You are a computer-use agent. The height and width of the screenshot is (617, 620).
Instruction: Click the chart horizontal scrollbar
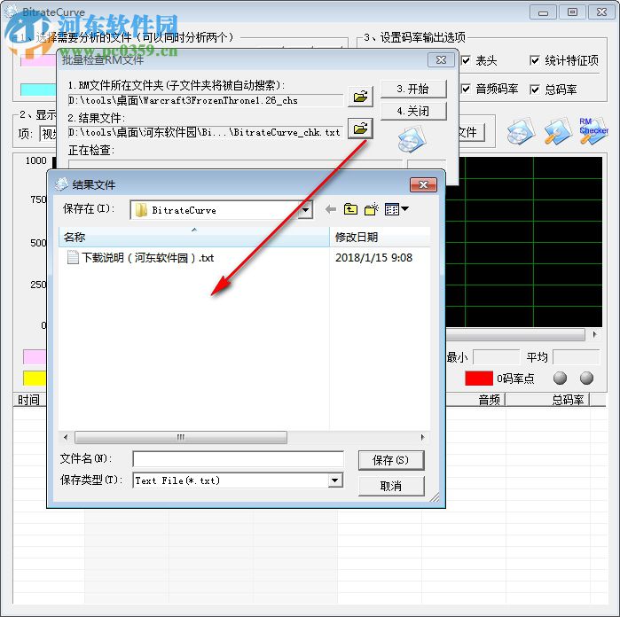tap(515, 334)
